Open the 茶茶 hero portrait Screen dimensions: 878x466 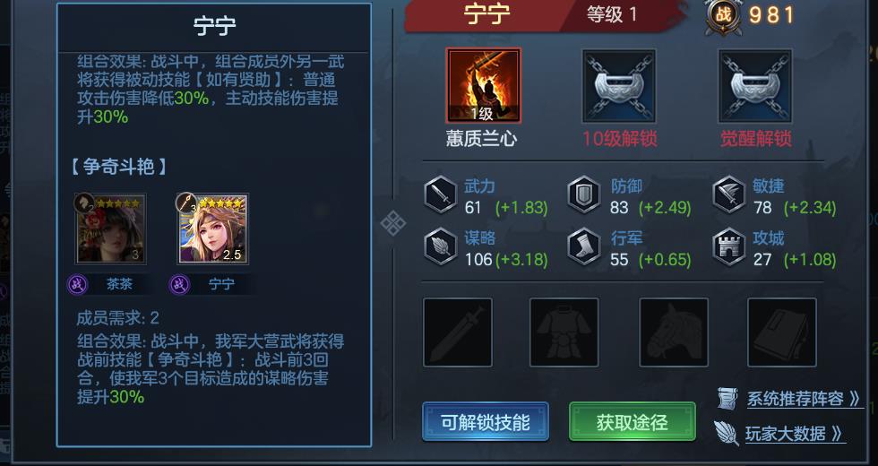point(111,229)
